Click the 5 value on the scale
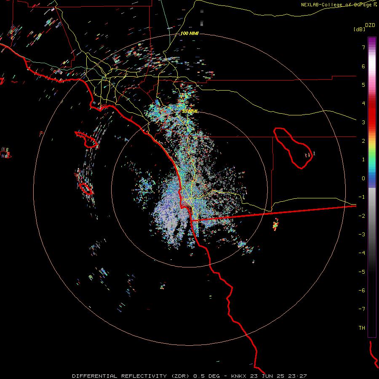This screenshot has width=379, height=379. click(x=363, y=85)
